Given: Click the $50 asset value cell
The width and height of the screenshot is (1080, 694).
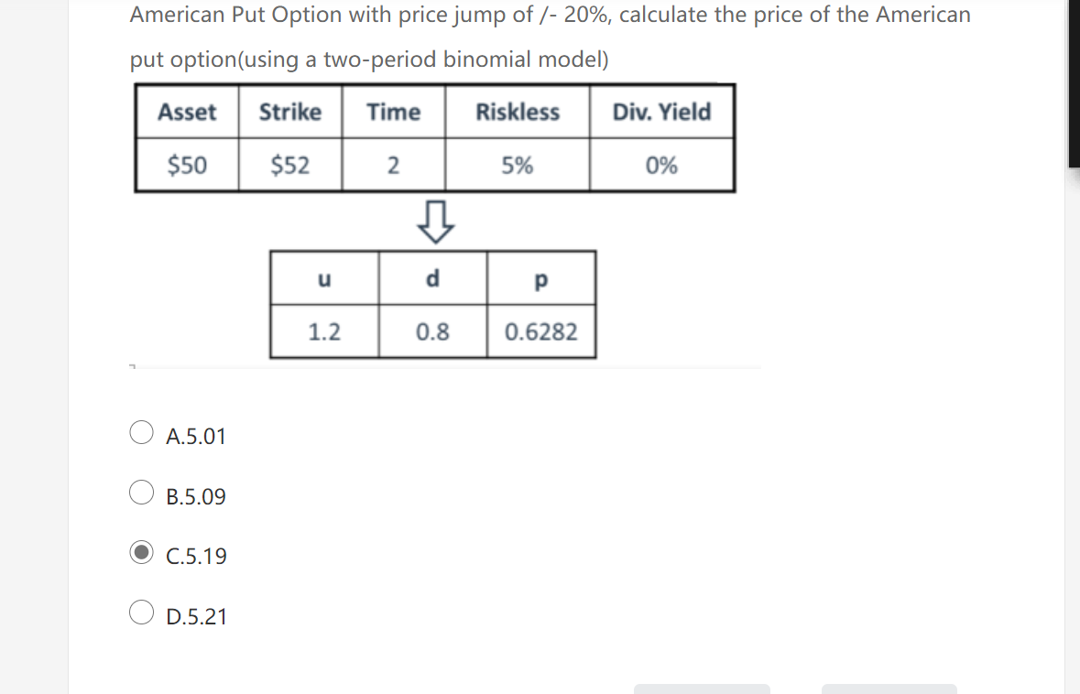Looking at the screenshot, I should pos(187,166).
